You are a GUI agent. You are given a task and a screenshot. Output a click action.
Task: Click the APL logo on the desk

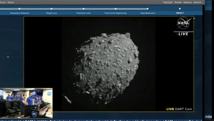point(34,114)
